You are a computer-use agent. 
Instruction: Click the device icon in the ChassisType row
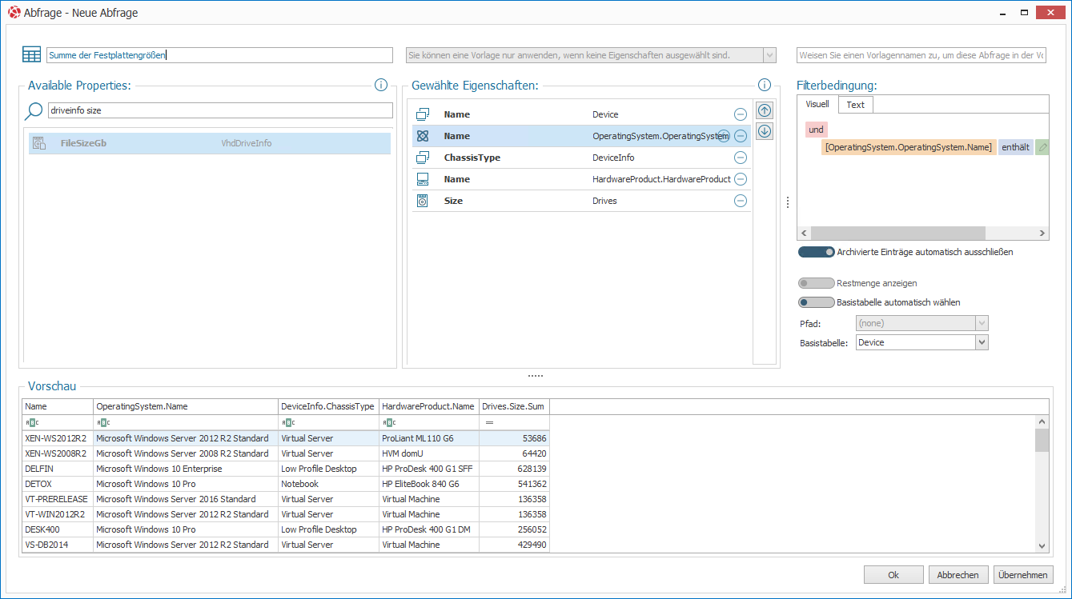[423, 158]
